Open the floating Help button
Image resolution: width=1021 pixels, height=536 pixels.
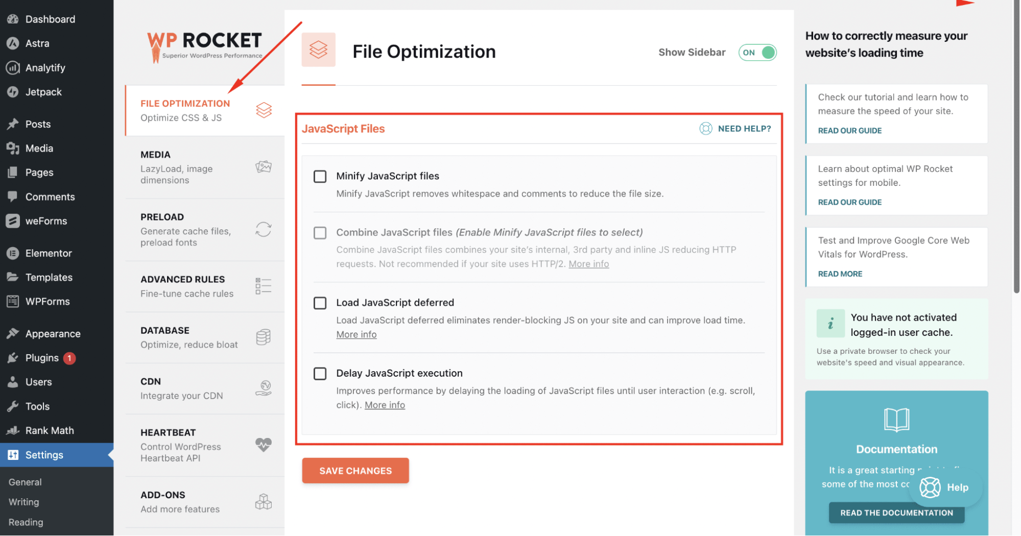point(945,488)
